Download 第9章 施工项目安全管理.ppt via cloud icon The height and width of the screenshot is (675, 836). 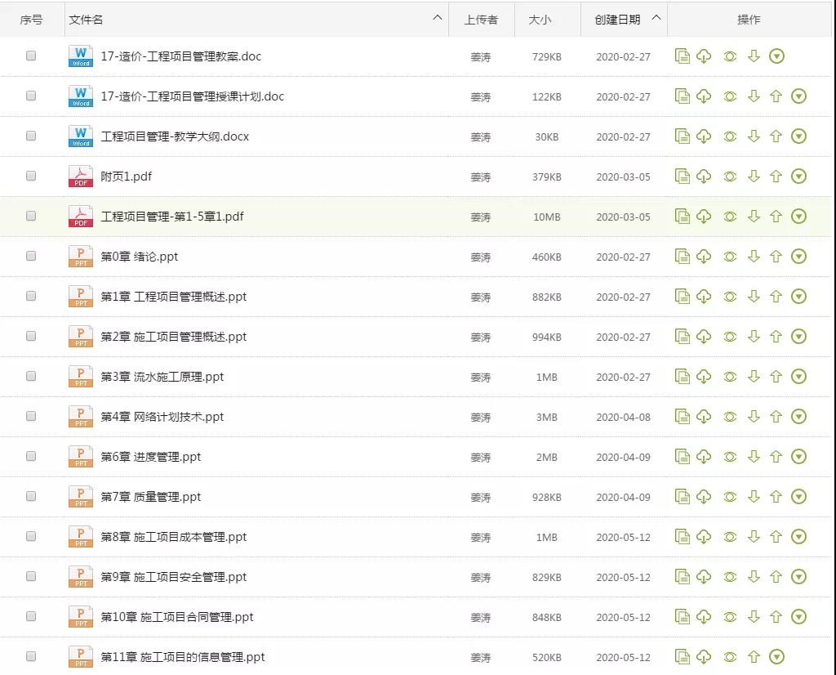704,577
